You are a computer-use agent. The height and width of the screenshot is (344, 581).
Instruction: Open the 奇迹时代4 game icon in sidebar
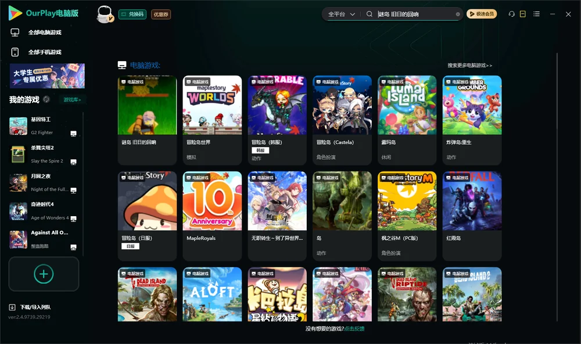point(18,212)
